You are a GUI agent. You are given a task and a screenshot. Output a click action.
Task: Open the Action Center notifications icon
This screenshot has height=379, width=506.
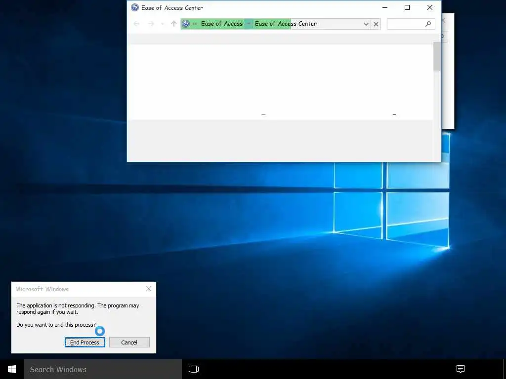point(461,369)
